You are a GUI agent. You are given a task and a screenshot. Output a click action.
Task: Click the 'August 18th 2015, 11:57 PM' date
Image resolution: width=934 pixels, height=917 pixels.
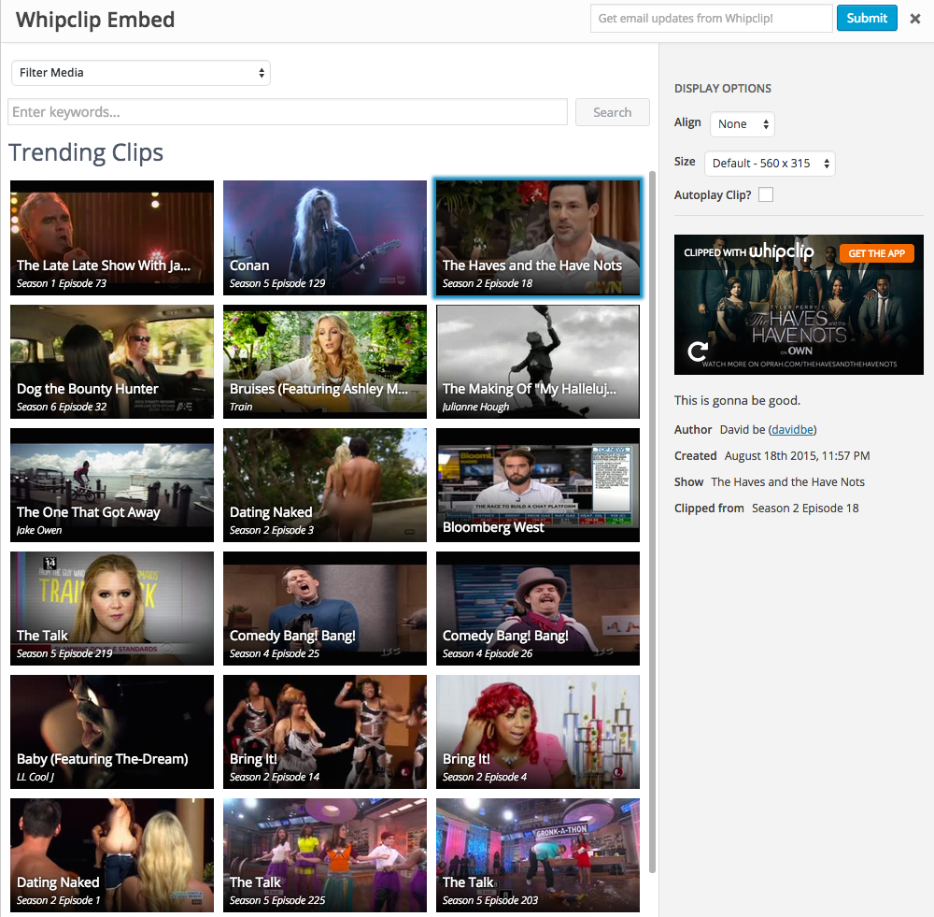pyautogui.click(x=797, y=455)
